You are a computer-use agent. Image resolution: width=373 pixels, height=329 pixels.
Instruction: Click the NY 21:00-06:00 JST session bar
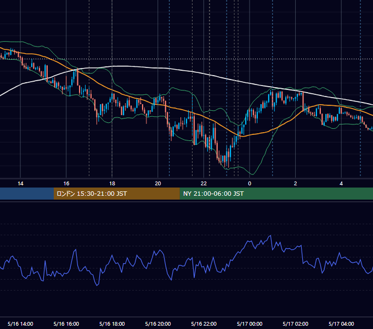click(276, 194)
